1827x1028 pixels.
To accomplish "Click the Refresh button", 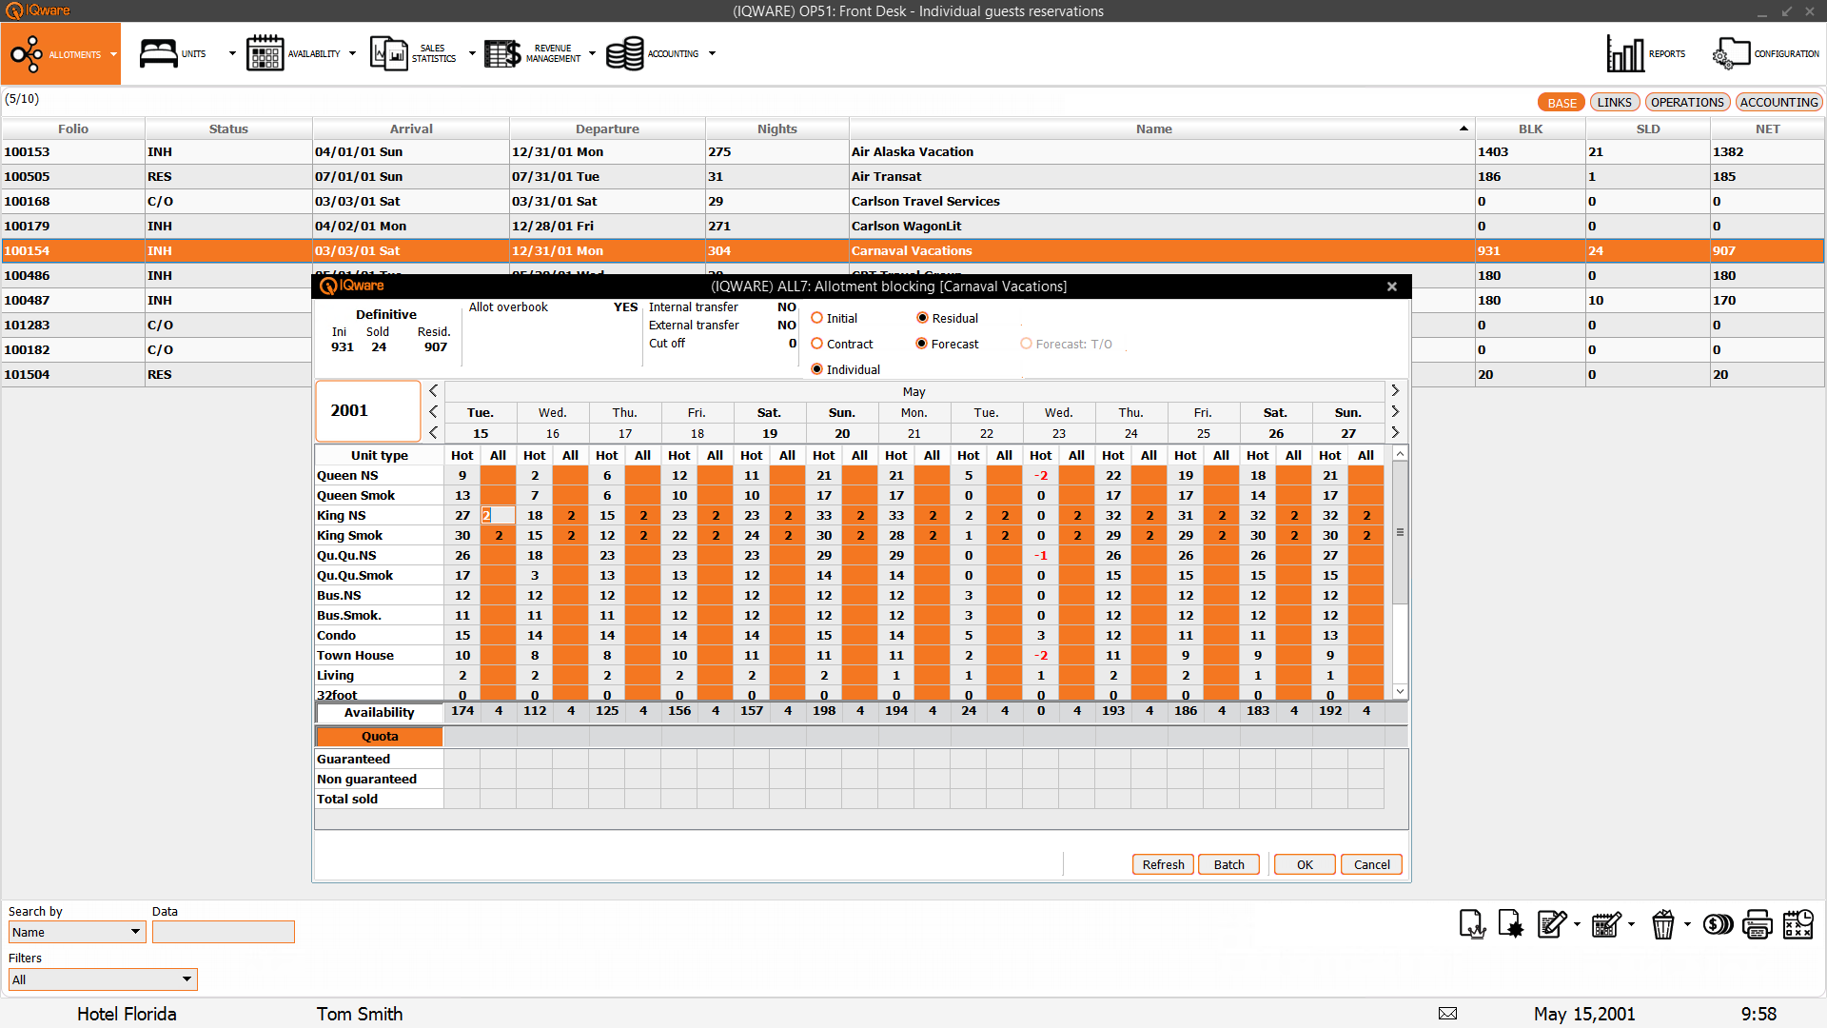I will point(1163,864).
